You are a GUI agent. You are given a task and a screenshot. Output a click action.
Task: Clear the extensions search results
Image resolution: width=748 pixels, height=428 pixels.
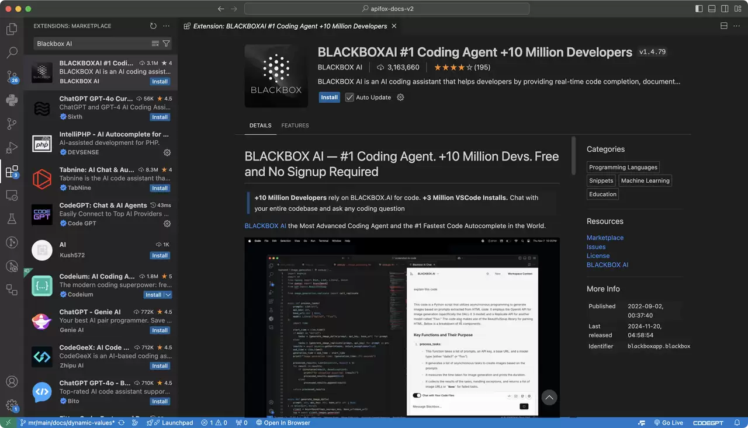point(155,44)
